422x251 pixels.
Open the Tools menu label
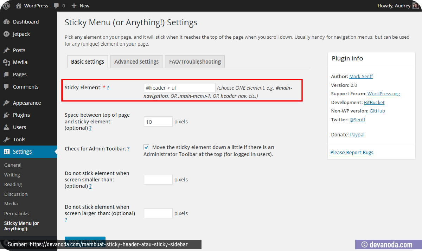tap(19, 140)
